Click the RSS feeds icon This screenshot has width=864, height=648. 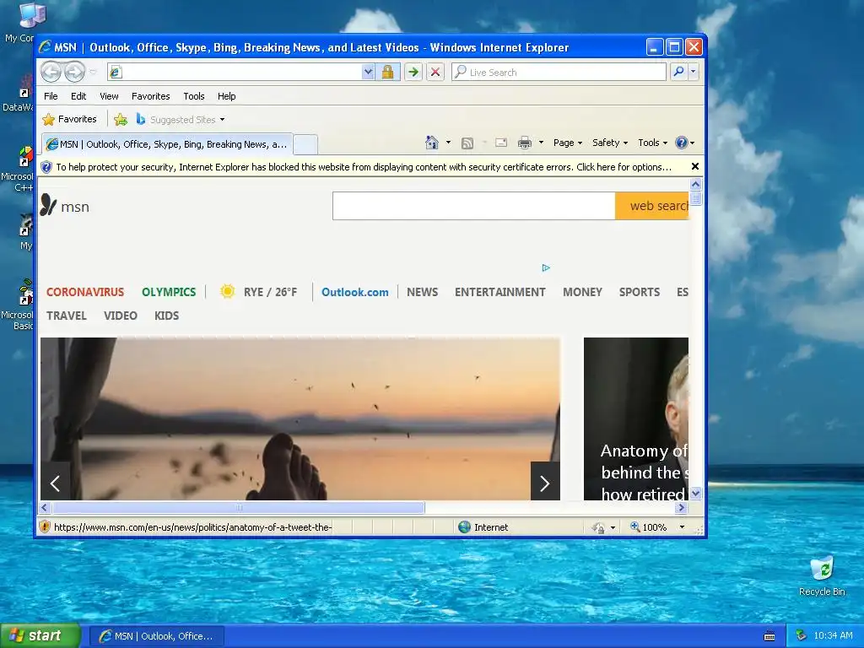click(x=467, y=143)
